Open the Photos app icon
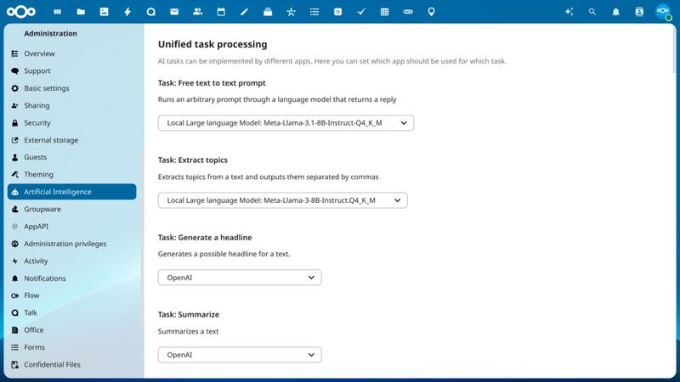Viewport: 680px width, 382px height. [104, 12]
